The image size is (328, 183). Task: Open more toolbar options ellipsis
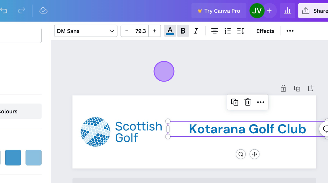[290, 31]
